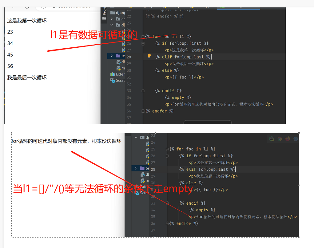Open page in Firefox via editor browser icon

click(x=288, y=139)
